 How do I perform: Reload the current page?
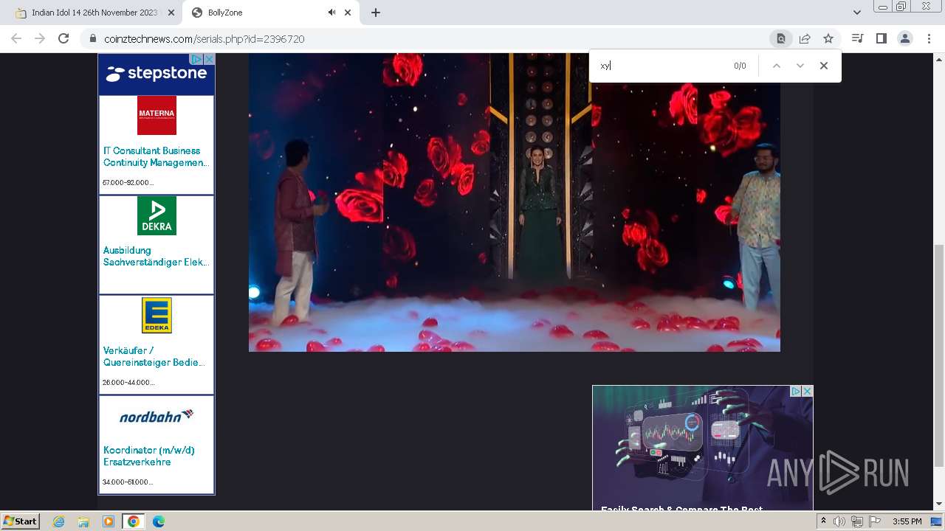[x=63, y=38]
